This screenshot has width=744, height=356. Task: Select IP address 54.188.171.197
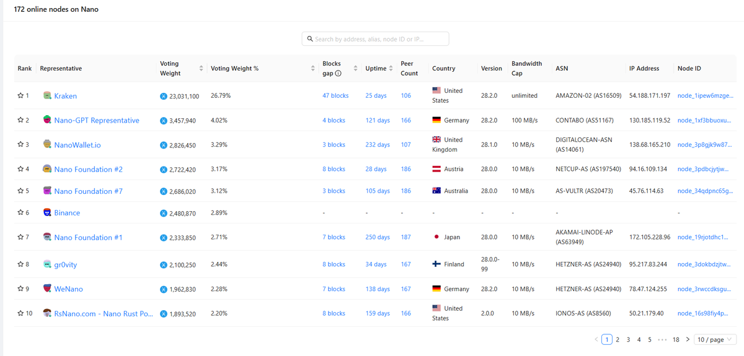(x=650, y=96)
